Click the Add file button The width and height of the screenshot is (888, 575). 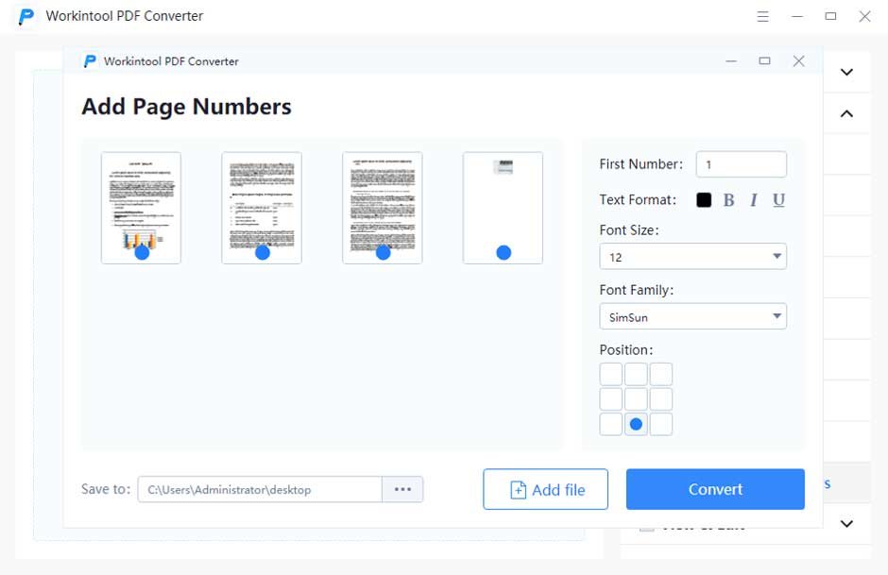point(545,489)
